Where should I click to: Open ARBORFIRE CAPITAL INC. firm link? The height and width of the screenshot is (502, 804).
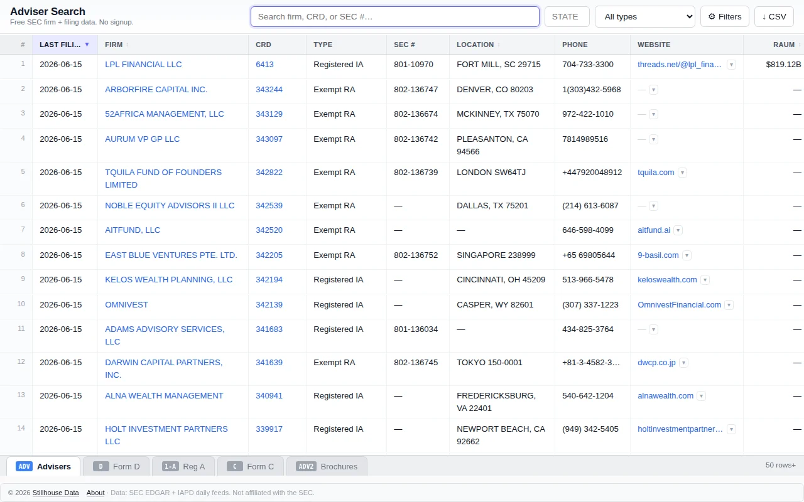click(156, 90)
